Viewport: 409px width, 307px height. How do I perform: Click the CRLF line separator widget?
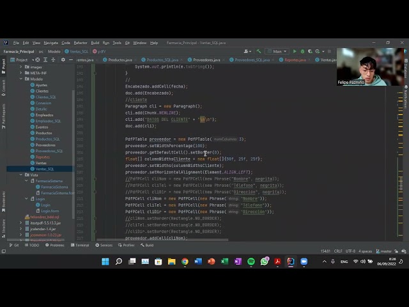point(338,251)
